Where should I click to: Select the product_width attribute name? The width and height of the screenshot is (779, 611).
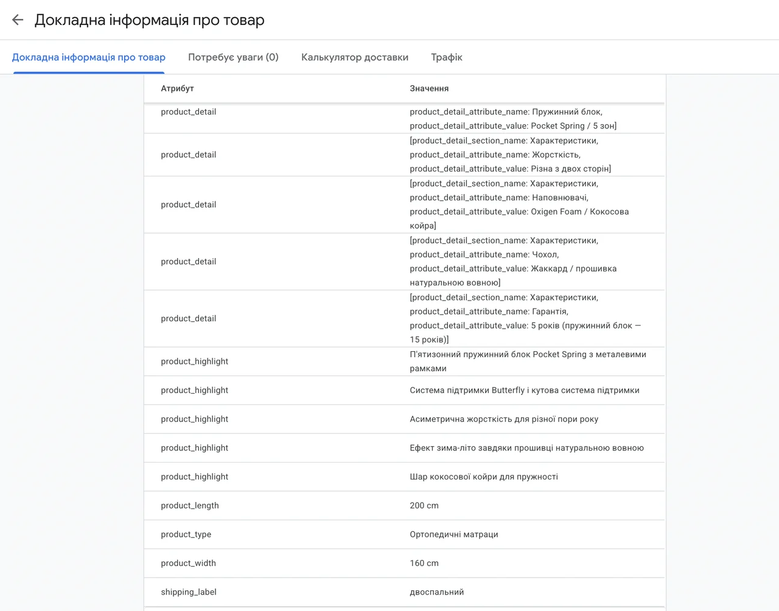pos(189,563)
